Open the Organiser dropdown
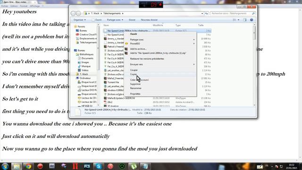Viewport: 302px width, 170px height. click(x=80, y=20)
